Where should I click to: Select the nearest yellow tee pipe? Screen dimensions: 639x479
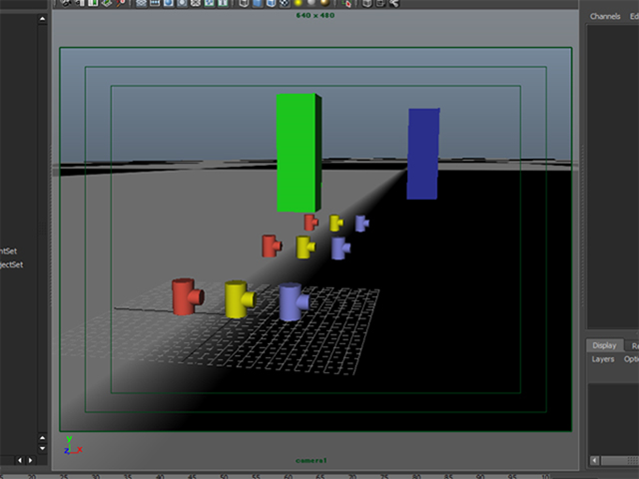[240, 299]
